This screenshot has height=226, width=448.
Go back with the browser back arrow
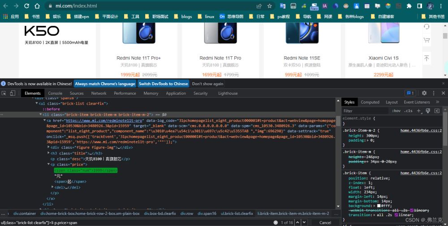point(6,6)
